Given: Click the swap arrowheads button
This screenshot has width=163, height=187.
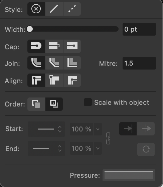Looking at the screenshot, I should [x=146, y=149].
